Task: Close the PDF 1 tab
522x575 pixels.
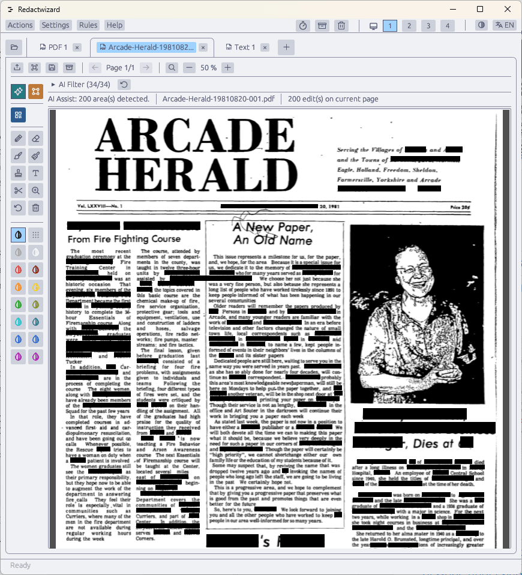Action: [x=77, y=47]
